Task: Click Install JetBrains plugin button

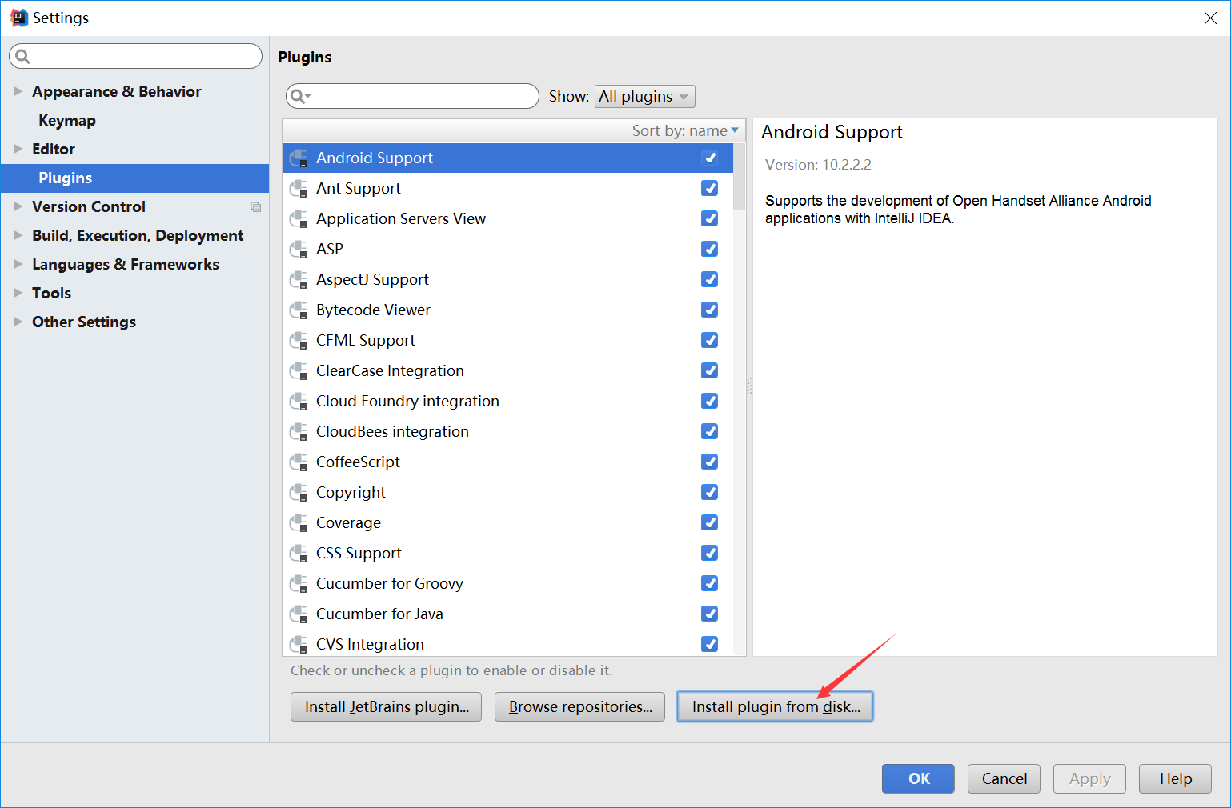Action: 386,707
